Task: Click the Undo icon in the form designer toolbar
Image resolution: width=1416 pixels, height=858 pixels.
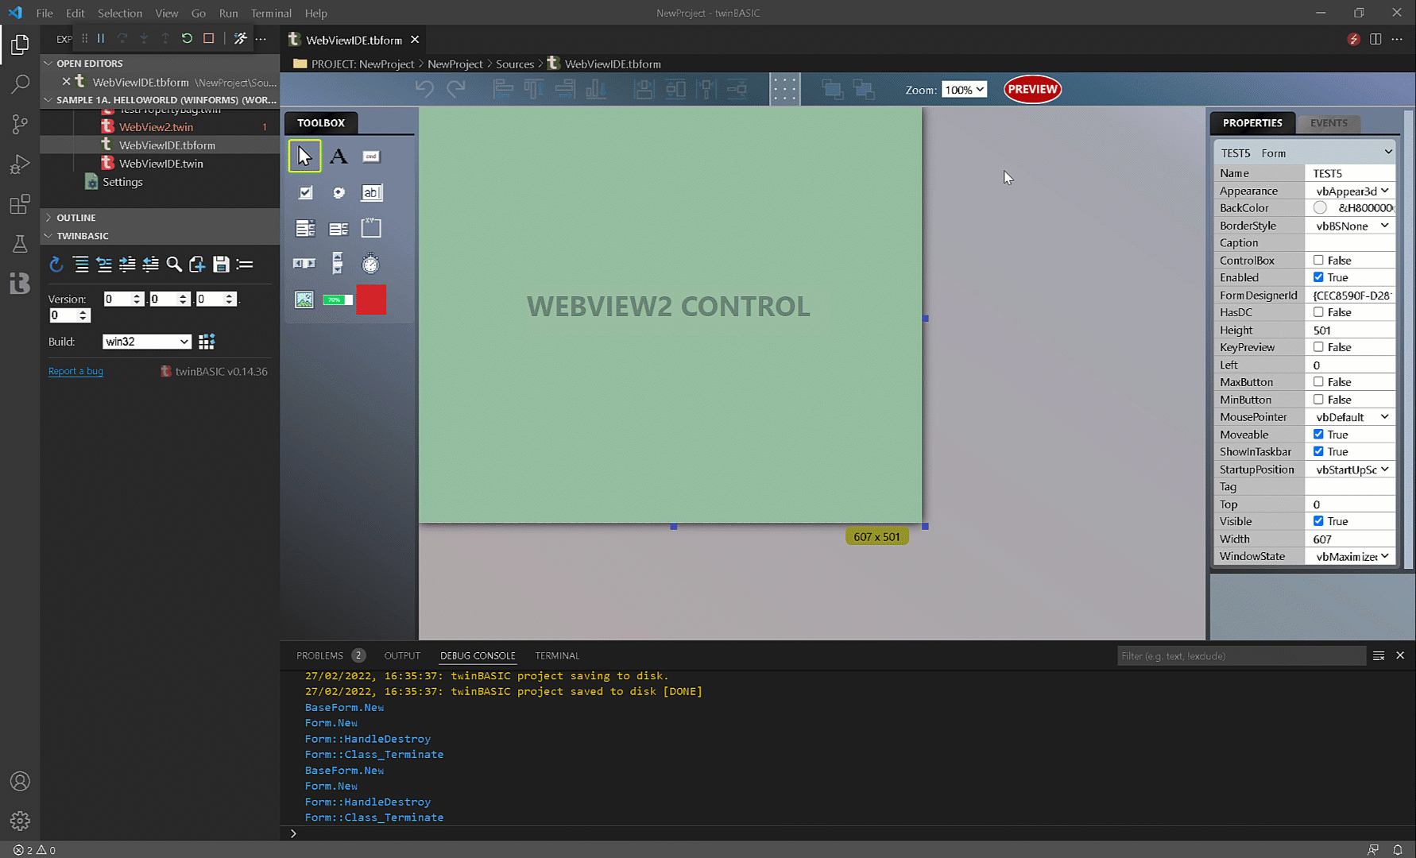Action: click(425, 89)
